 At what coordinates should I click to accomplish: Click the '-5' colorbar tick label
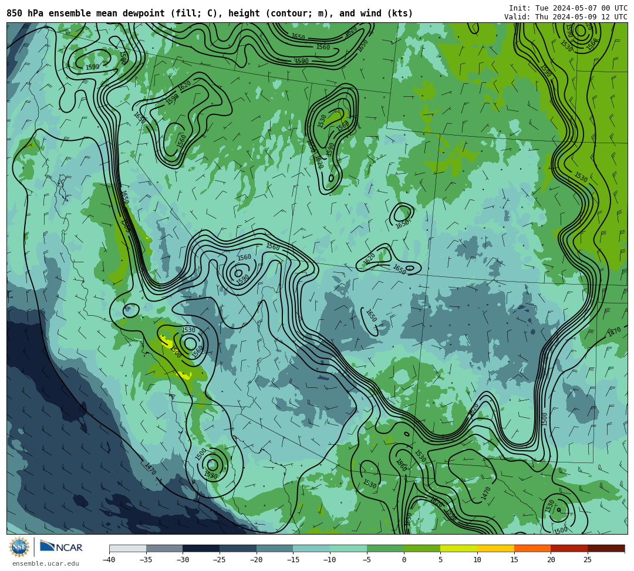tap(367, 560)
